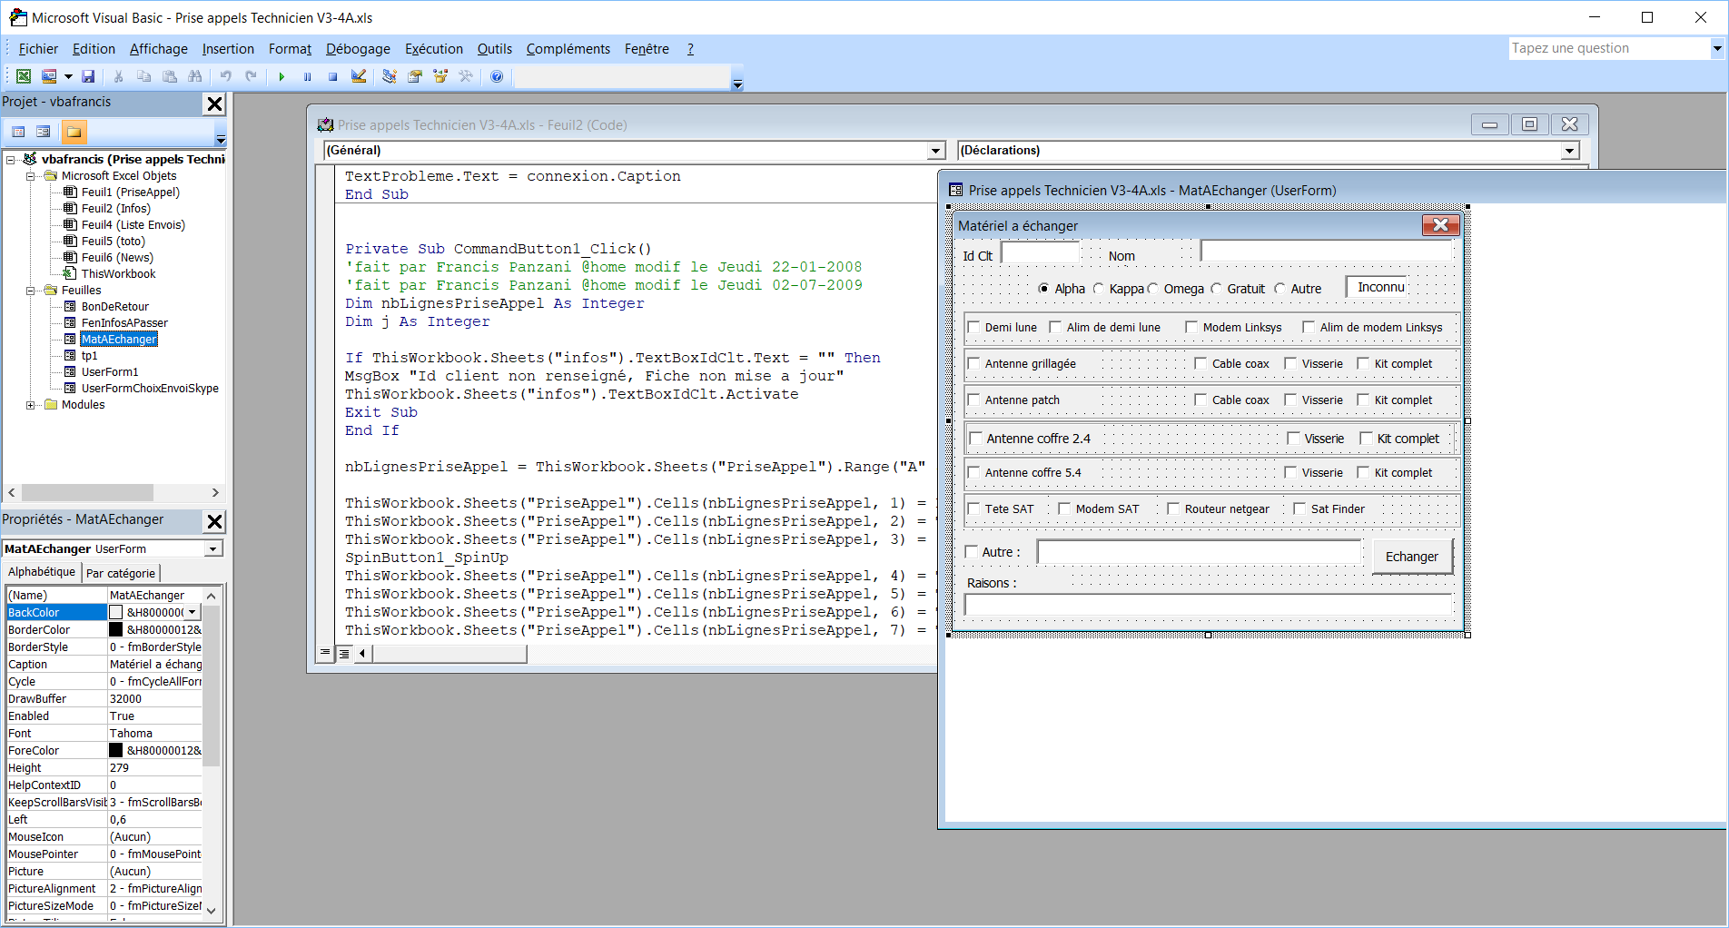Collapse the Microsoft Excel Objets folder

pos(31,176)
